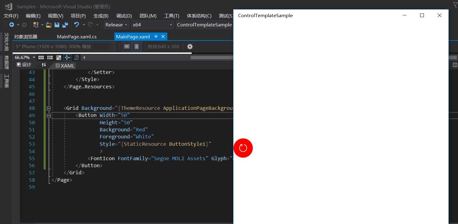
Task: Close the MainPage.xaml tab
Action: point(163,37)
